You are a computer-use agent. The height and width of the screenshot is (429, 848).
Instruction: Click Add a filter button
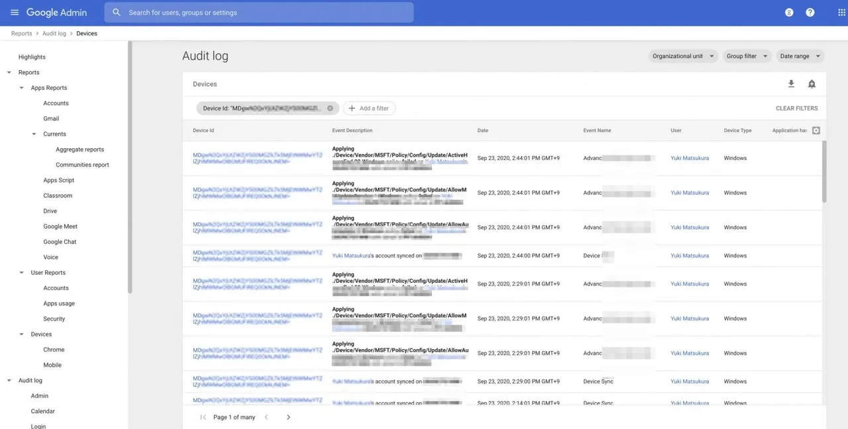(369, 108)
